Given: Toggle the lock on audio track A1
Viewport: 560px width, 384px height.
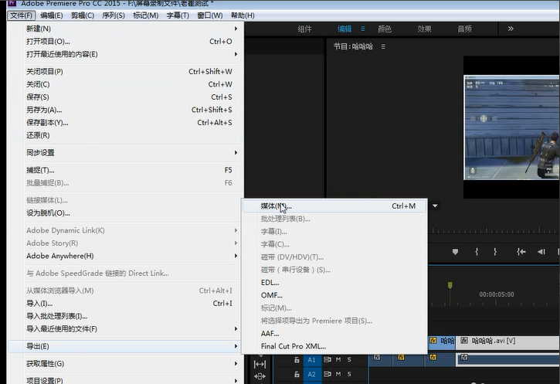Looking at the screenshot, I should pyautogui.click(x=297, y=359).
